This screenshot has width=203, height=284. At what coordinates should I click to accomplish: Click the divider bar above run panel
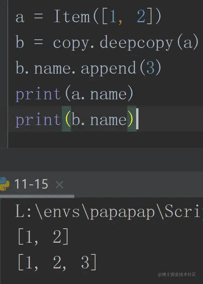click(x=101, y=159)
